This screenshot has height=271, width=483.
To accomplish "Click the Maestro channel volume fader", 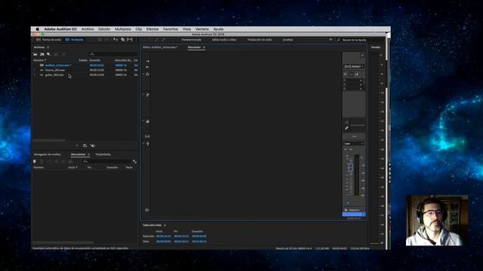I will click(x=350, y=168).
